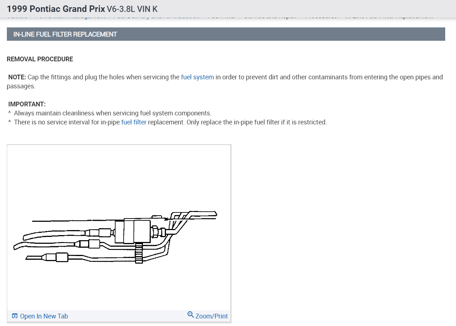Click the 'Zoom/Print' text link
Screen dimensions: 456x326
tap(212, 316)
